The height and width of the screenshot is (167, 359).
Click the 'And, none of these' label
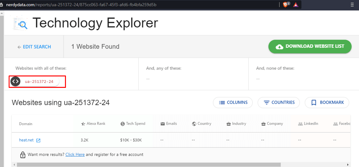click(275, 68)
